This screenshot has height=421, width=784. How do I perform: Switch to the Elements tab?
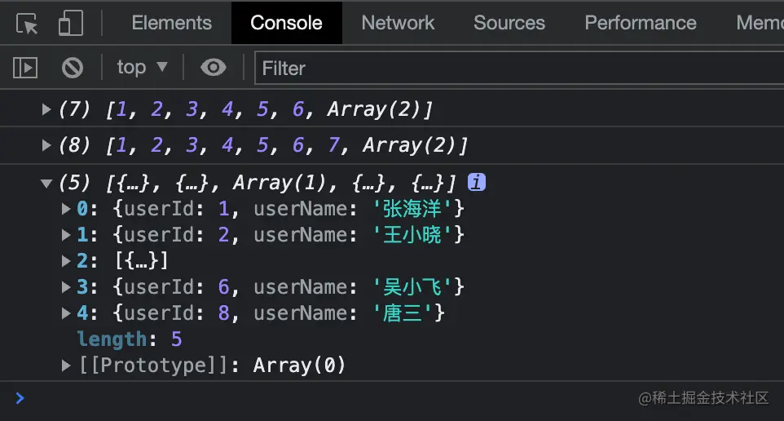(x=171, y=24)
